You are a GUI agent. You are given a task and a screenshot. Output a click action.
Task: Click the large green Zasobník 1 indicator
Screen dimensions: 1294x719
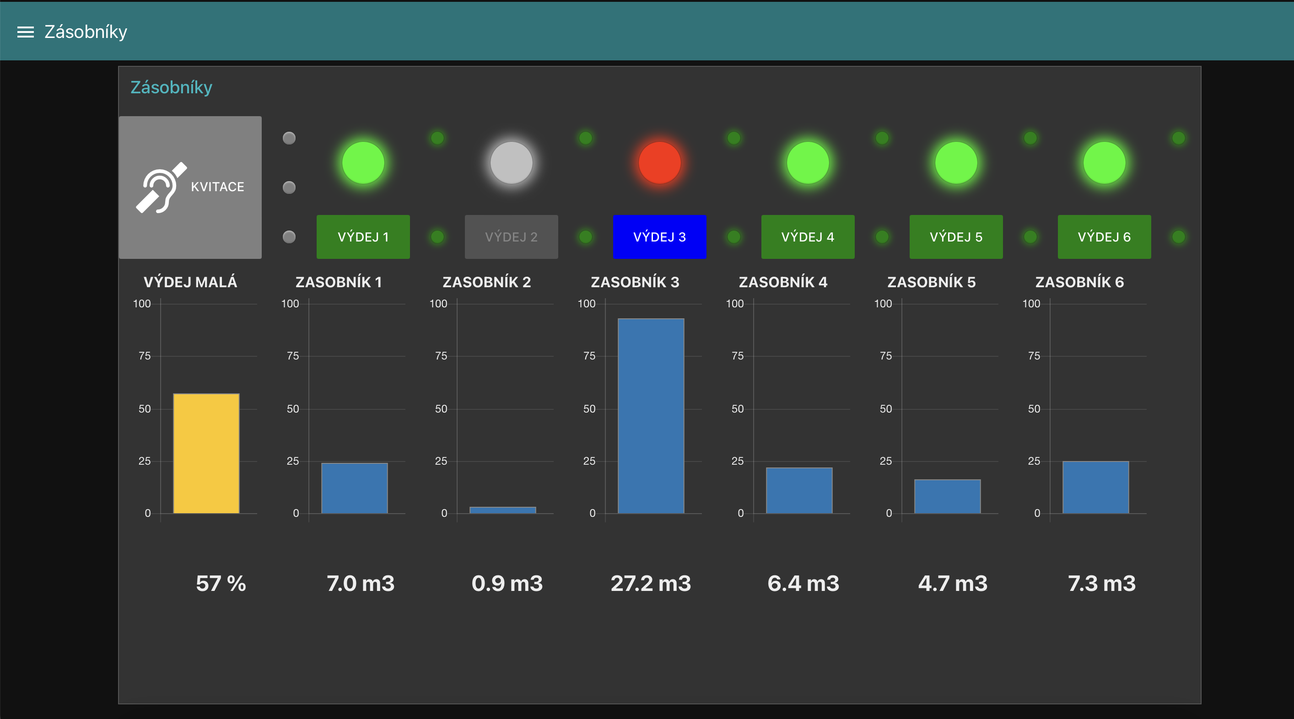[x=363, y=163]
